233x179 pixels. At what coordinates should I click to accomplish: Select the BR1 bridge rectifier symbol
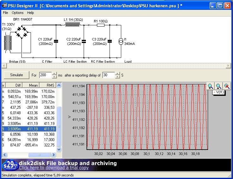[x=22, y=33]
